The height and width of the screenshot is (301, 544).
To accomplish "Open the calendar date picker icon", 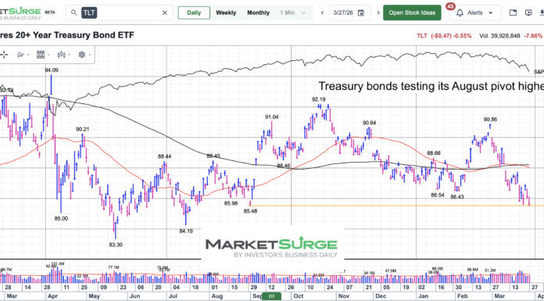I will tap(361, 13).
